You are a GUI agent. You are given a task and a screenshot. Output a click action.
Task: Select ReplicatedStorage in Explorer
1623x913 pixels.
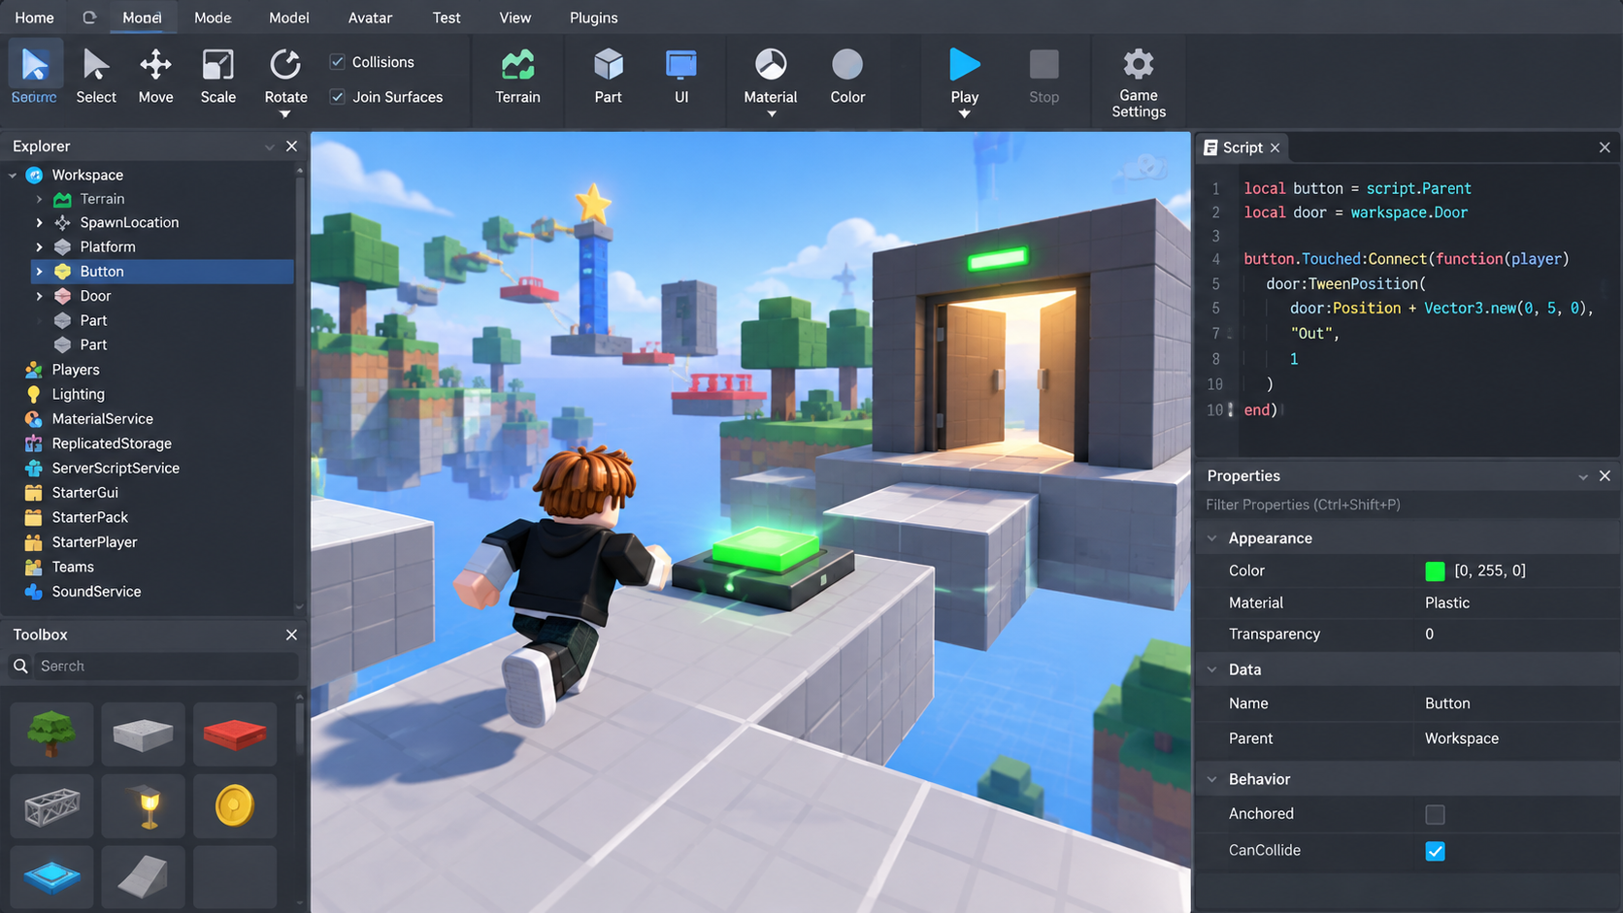(x=112, y=443)
